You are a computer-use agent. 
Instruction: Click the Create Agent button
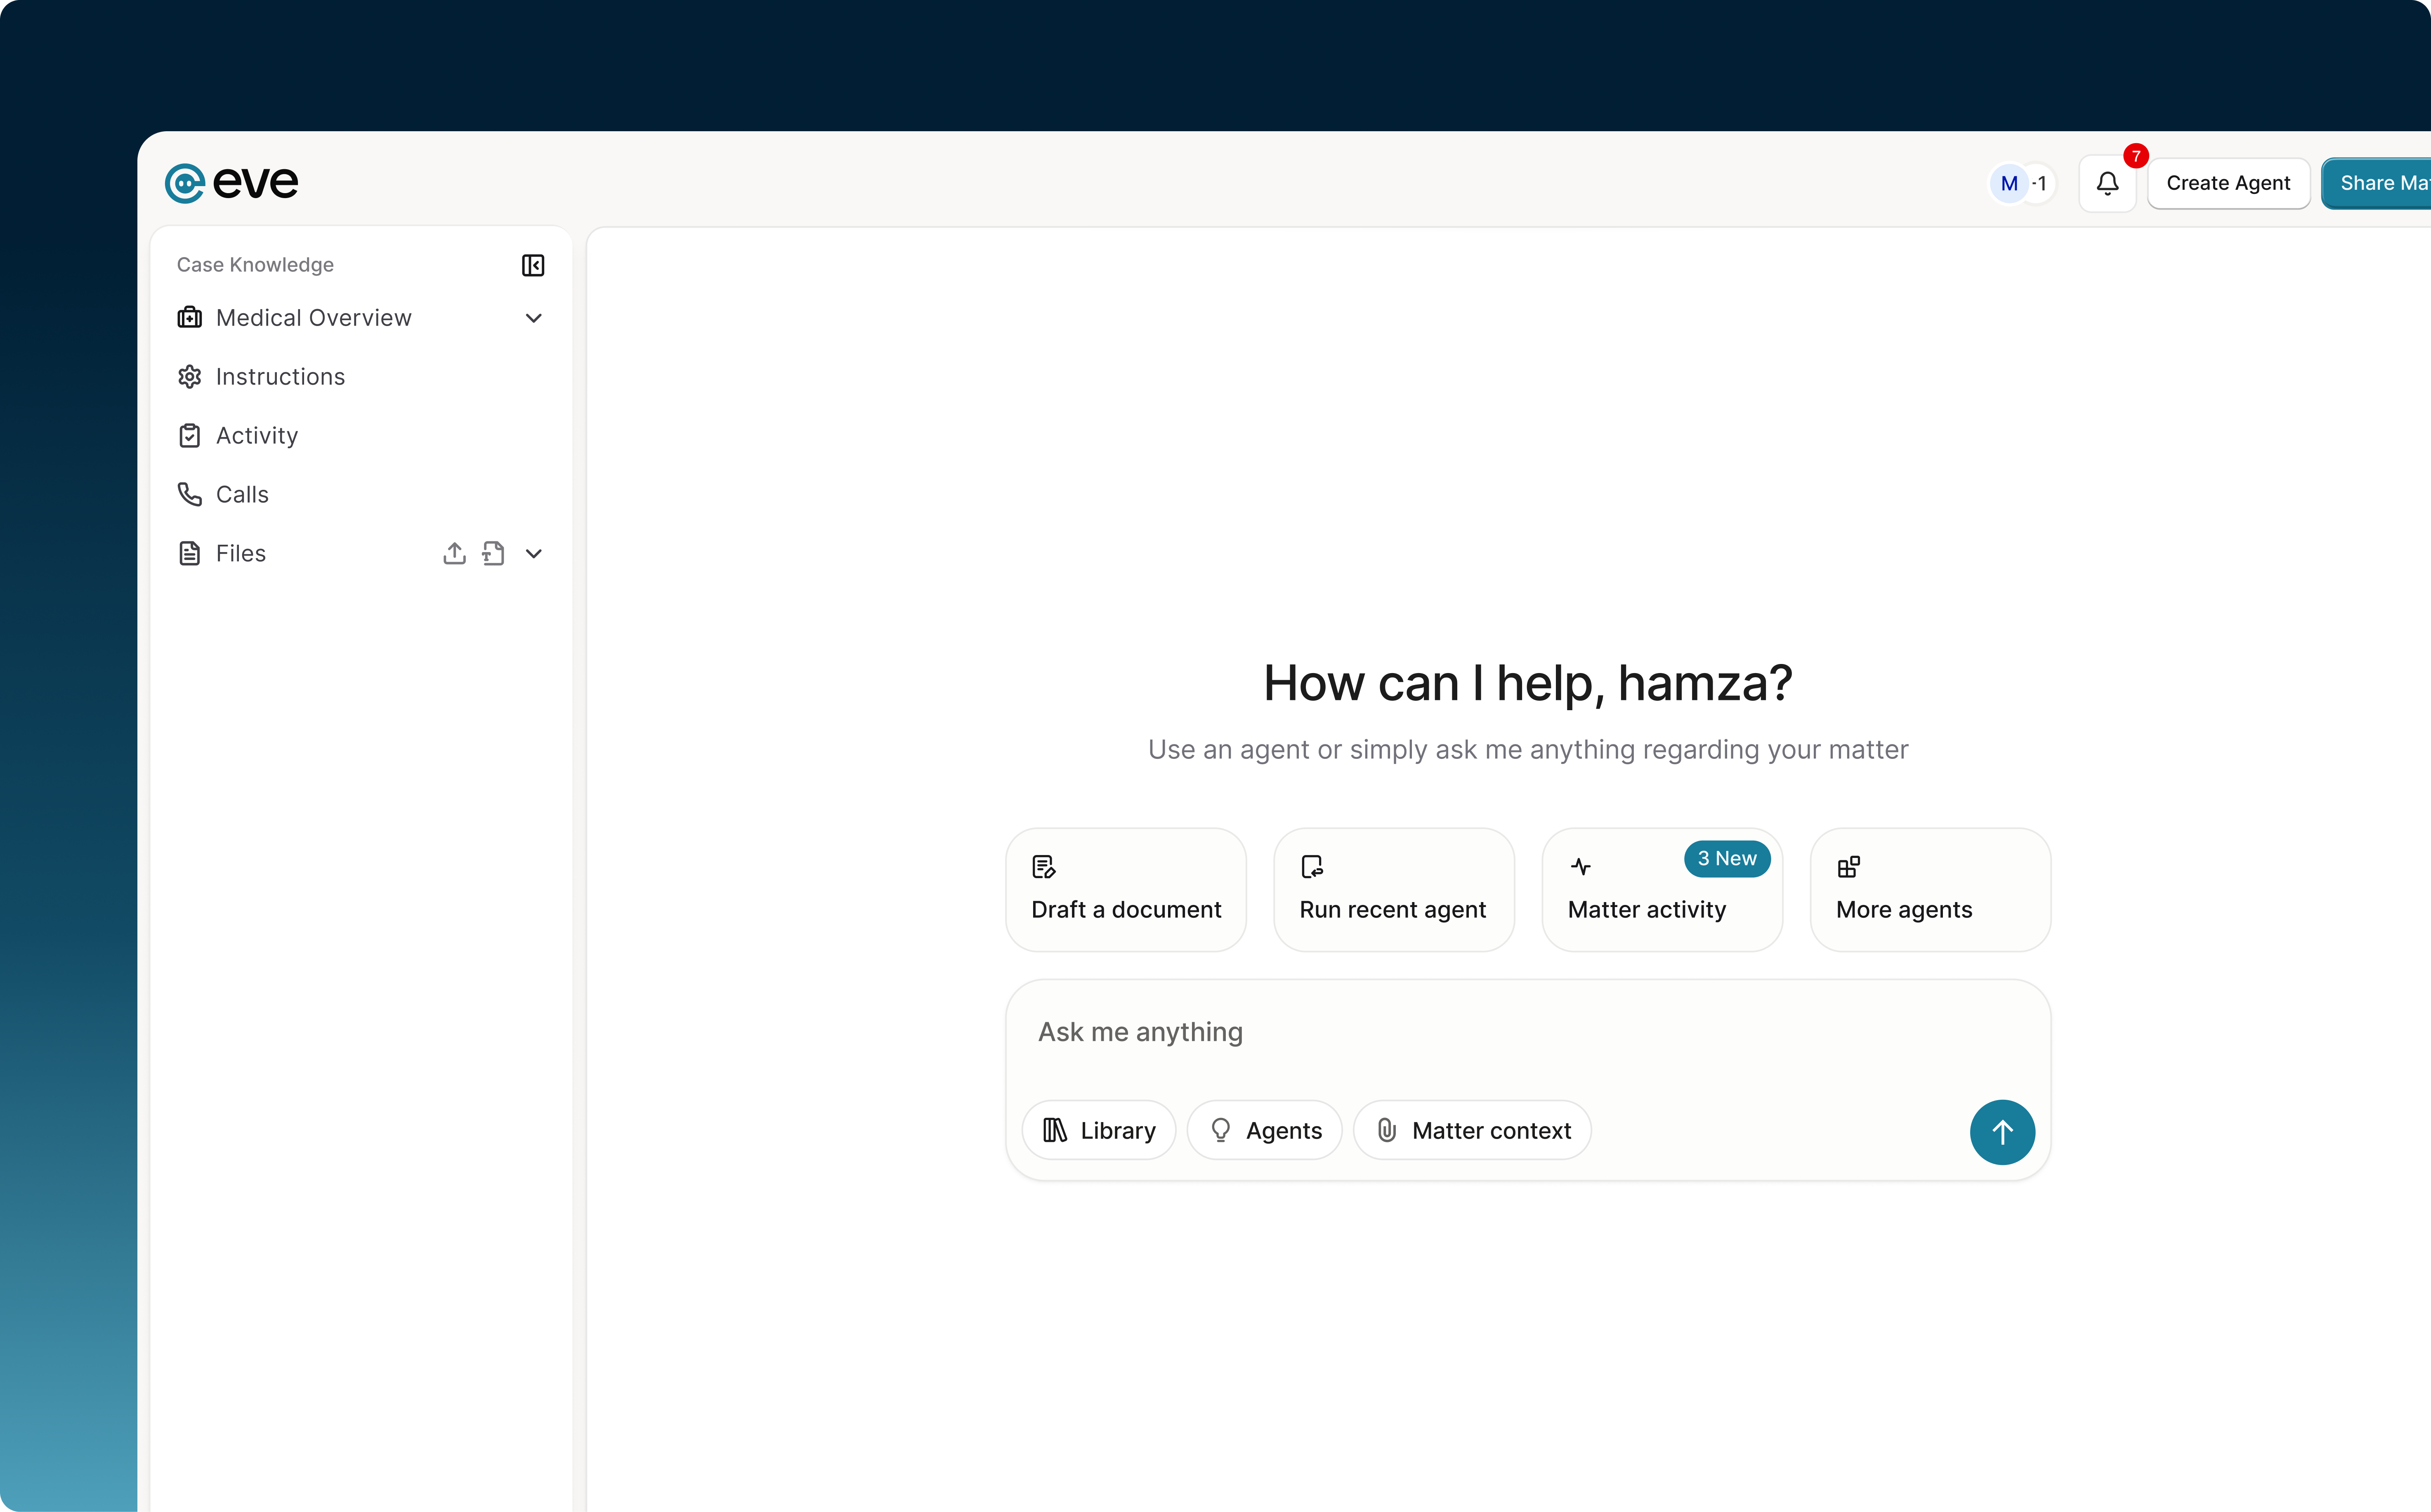(x=2227, y=183)
